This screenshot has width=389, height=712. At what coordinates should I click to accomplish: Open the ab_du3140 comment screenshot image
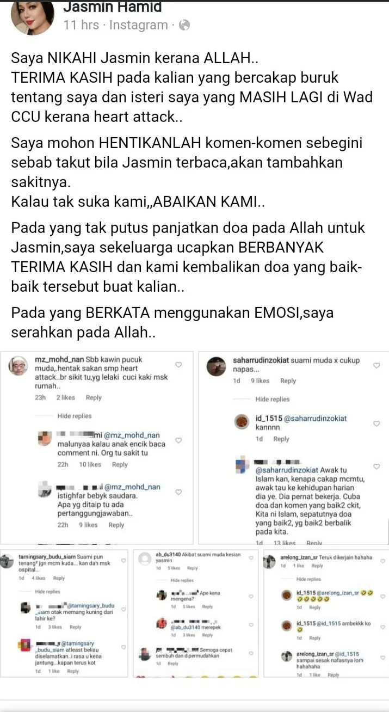pos(196,612)
